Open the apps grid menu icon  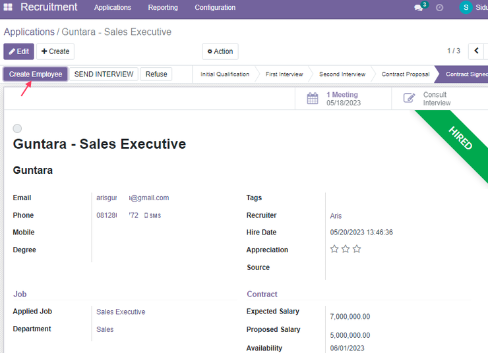(x=8, y=7)
